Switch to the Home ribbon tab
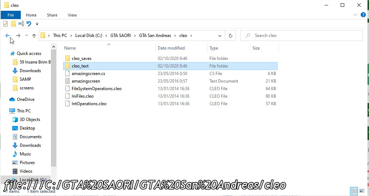 31,15
